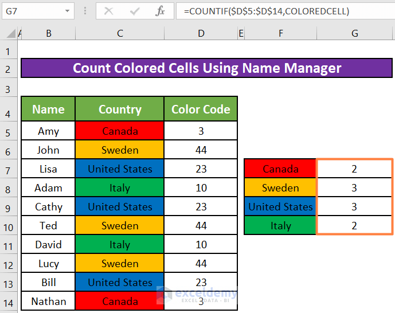
Task: Select the cell containing 'Nathan'
Action: click(48, 301)
